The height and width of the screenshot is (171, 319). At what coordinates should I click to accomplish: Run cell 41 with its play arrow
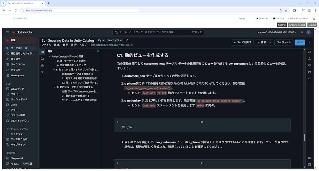click(x=118, y=163)
